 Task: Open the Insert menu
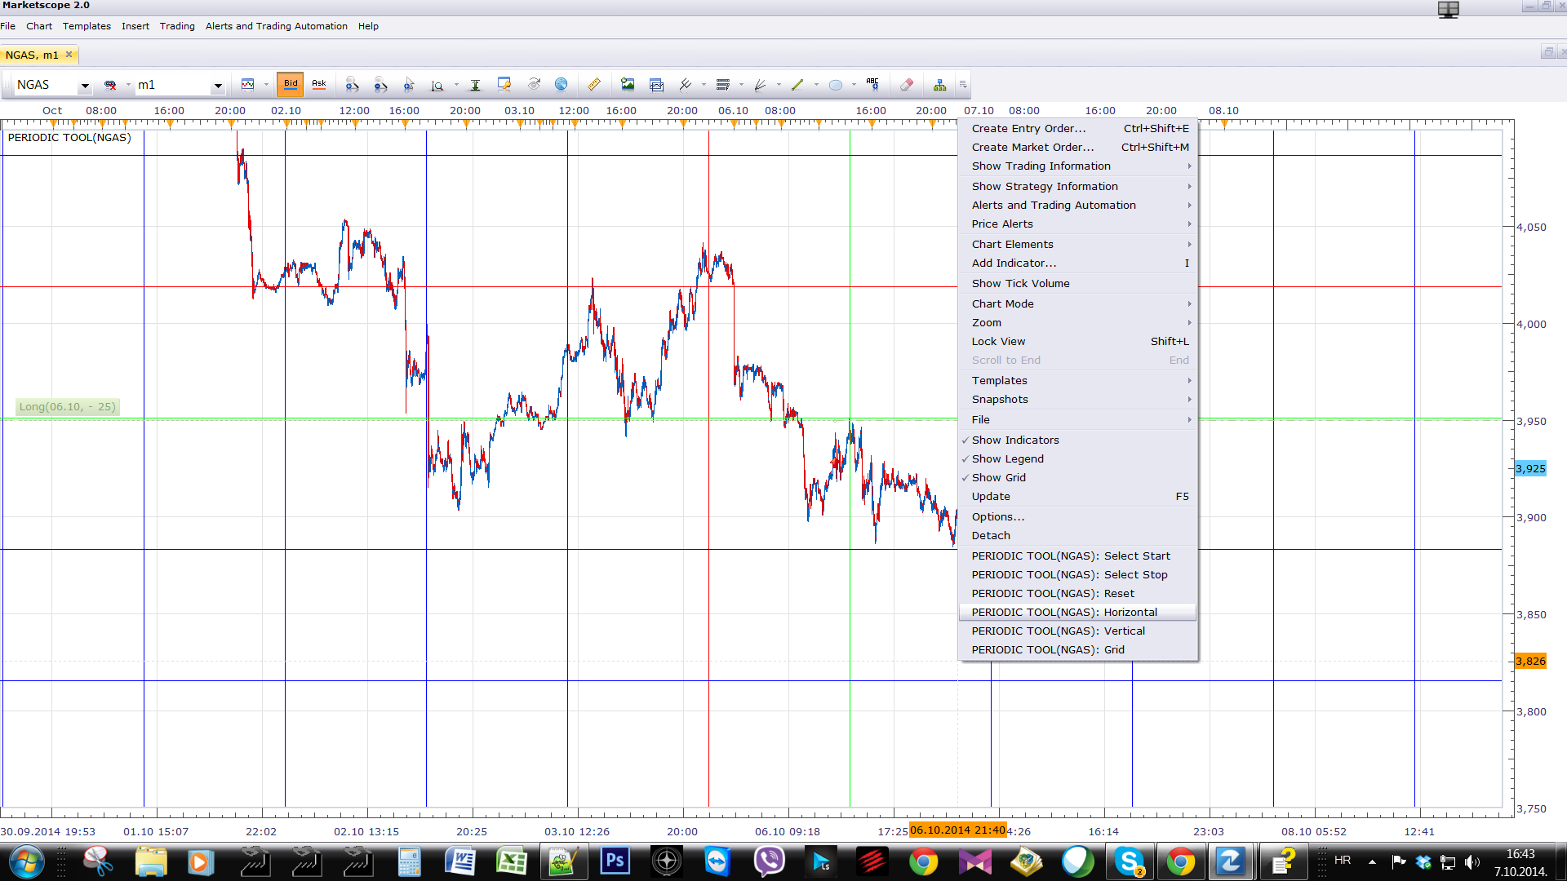(135, 26)
